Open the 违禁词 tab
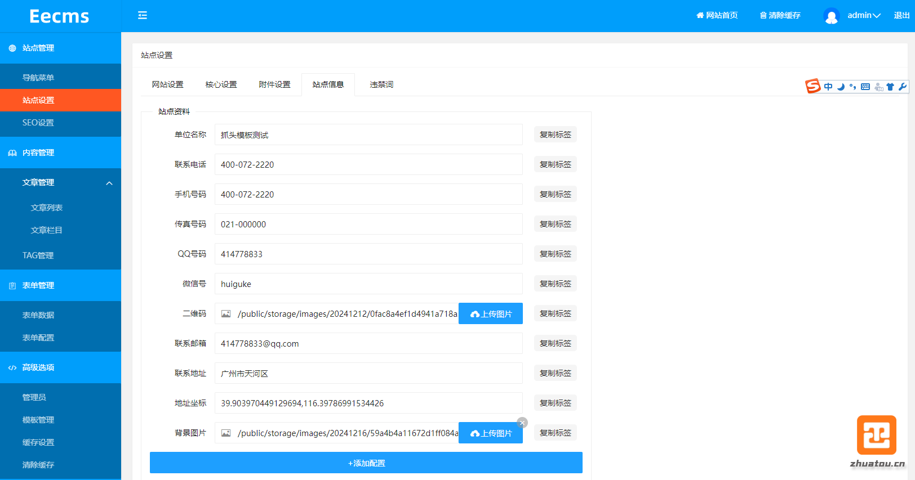Viewport: 915px width, 480px height. tap(381, 84)
